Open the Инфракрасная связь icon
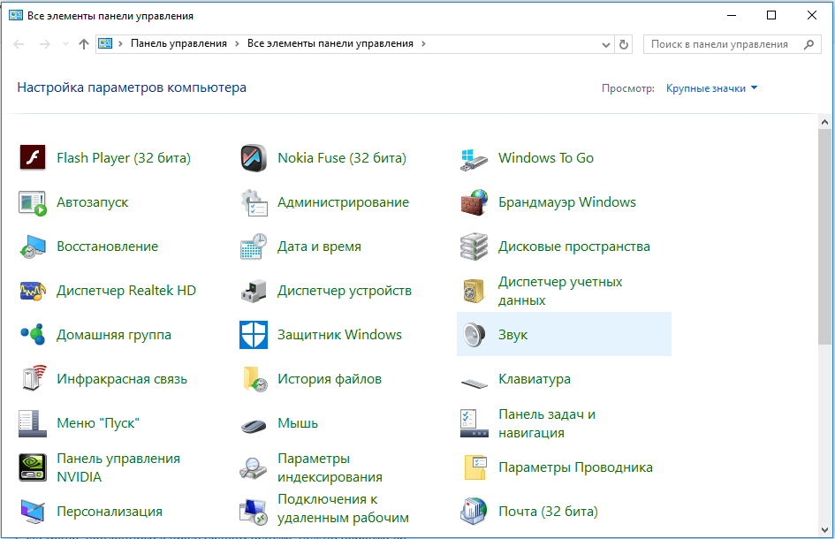The image size is (835, 539). pyautogui.click(x=34, y=379)
